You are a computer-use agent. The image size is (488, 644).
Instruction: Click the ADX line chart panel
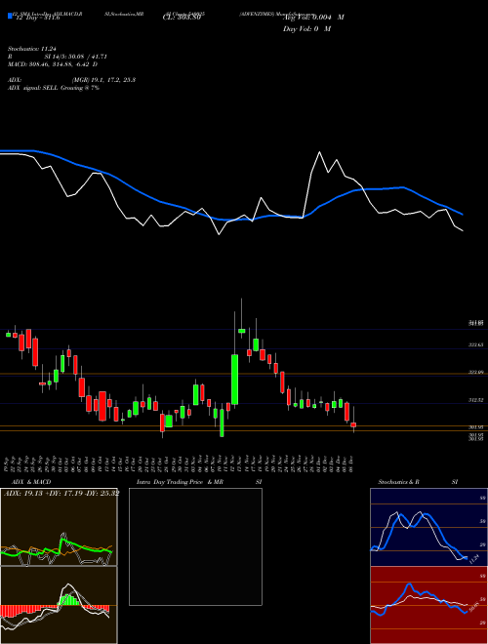pyautogui.click(x=59, y=527)
